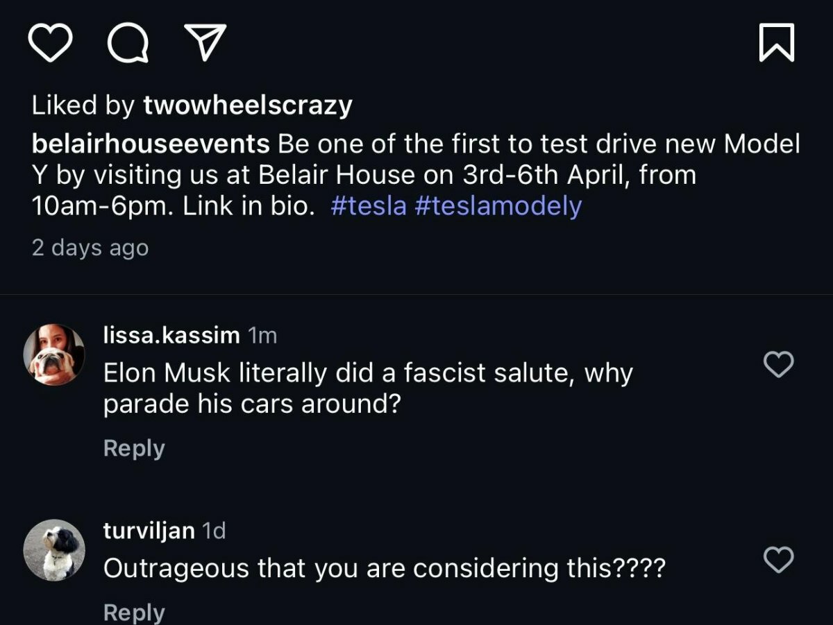Open comments via speech bubble icon
Image resolution: width=833 pixels, height=625 pixels.
(128, 43)
